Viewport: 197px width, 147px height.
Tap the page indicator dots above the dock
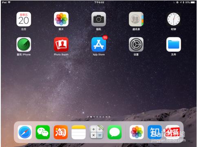(x=99, y=117)
